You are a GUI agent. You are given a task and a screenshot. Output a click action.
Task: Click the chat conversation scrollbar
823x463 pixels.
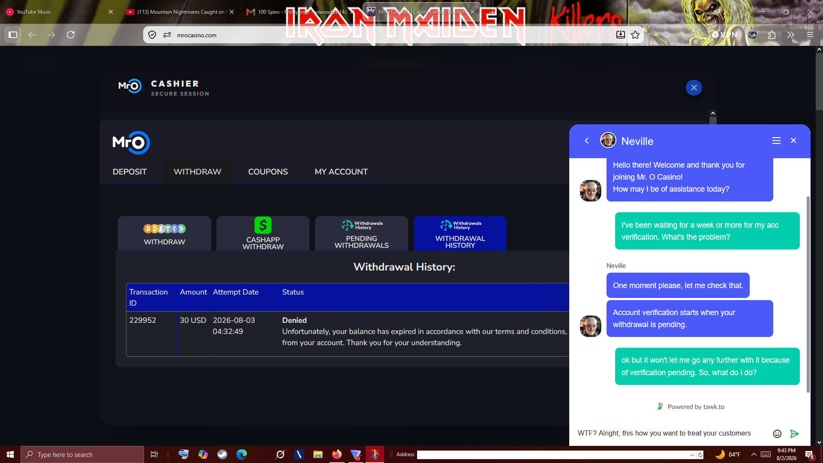[x=808, y=294]
